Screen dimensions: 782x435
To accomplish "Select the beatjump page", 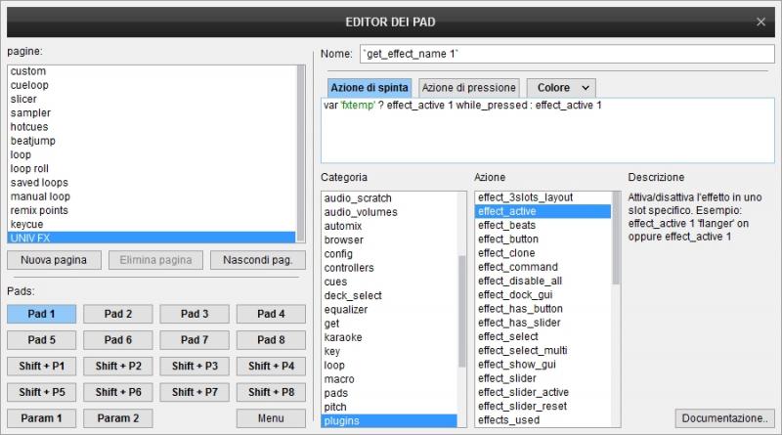I will tap(152, 141).
